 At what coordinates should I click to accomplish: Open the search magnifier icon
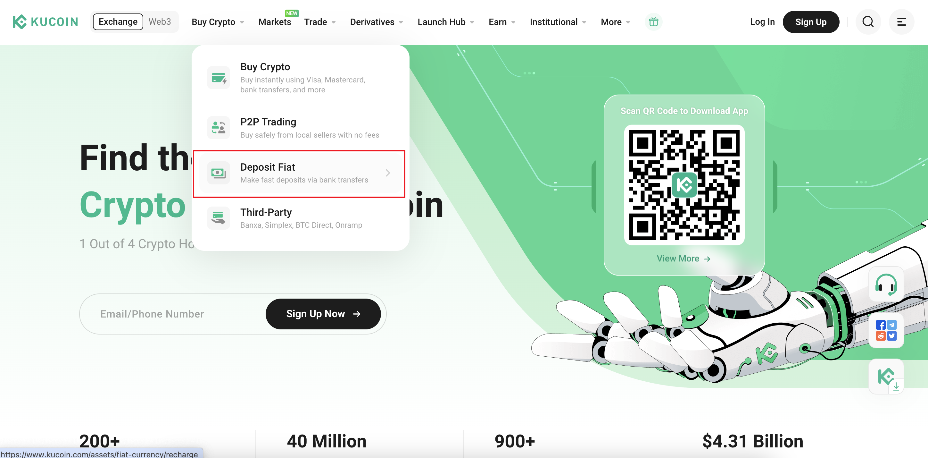click(868, 22)
